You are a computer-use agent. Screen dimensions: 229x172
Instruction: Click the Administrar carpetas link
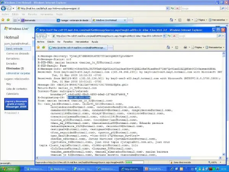click(x=18, y=73)
